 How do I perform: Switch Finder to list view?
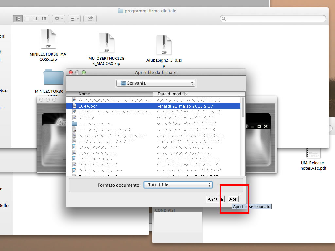coord(27,19)
